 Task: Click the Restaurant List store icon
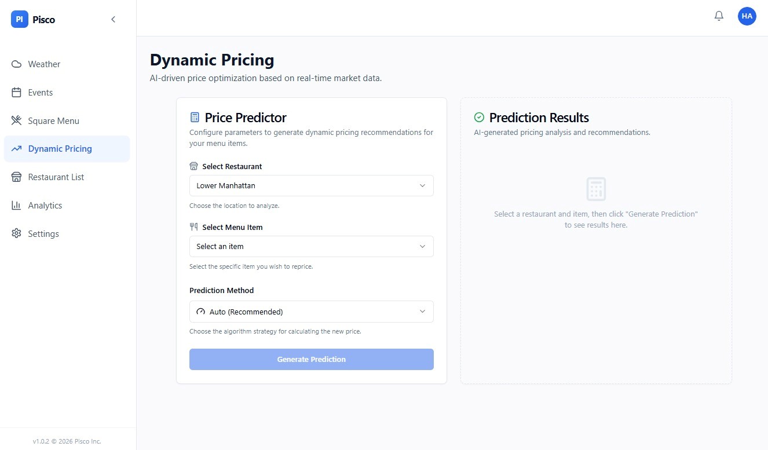coord(16,177)
